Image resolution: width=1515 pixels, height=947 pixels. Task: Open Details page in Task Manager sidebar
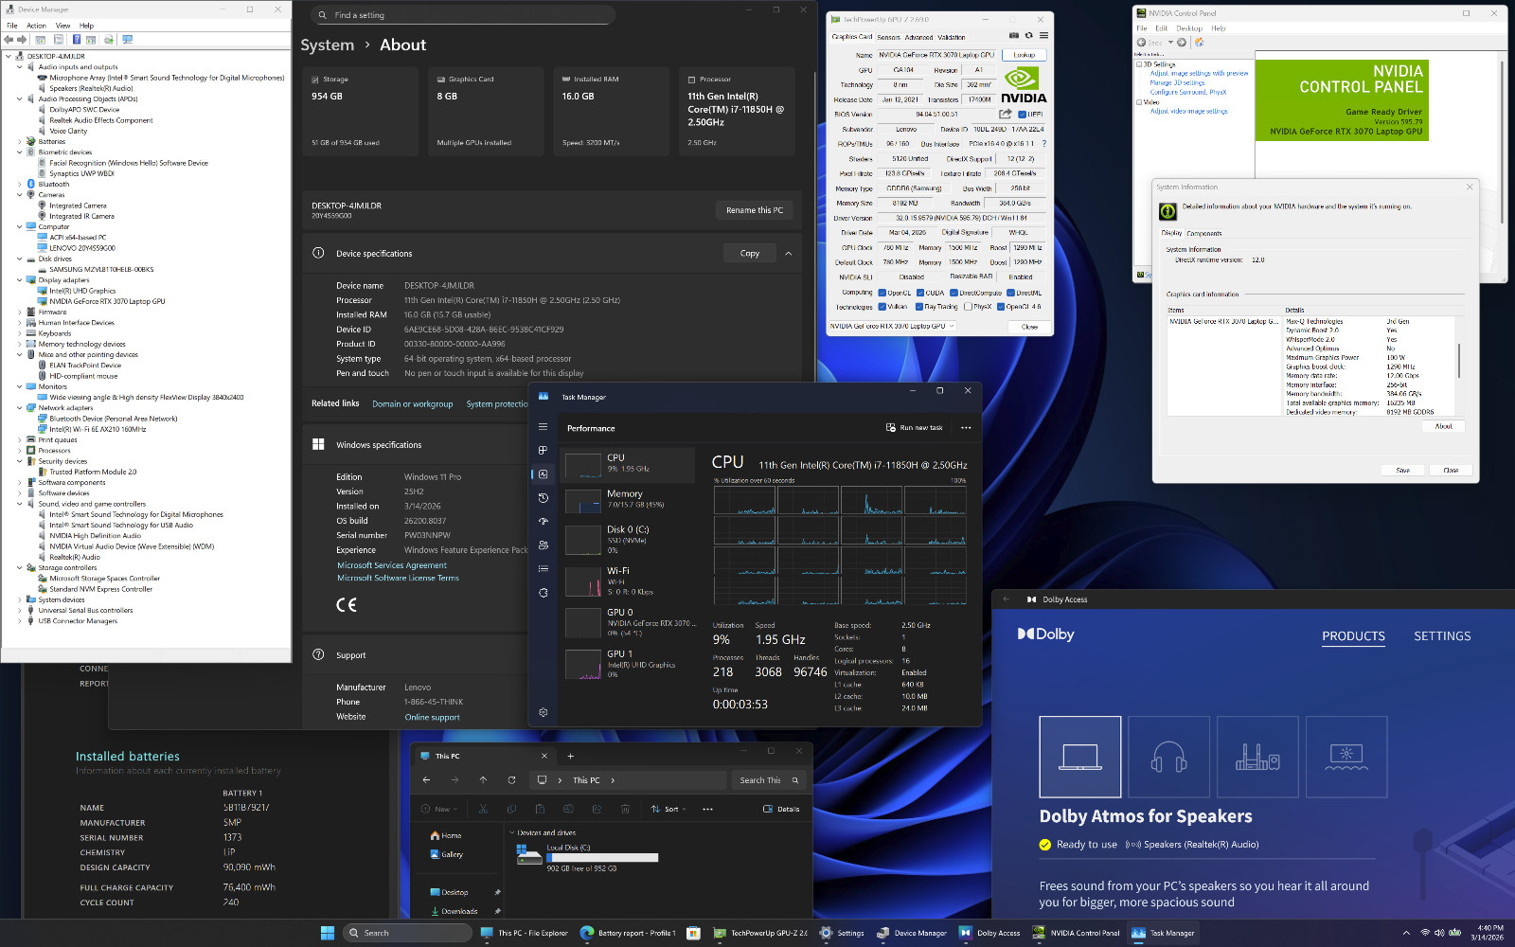(543, 569)
